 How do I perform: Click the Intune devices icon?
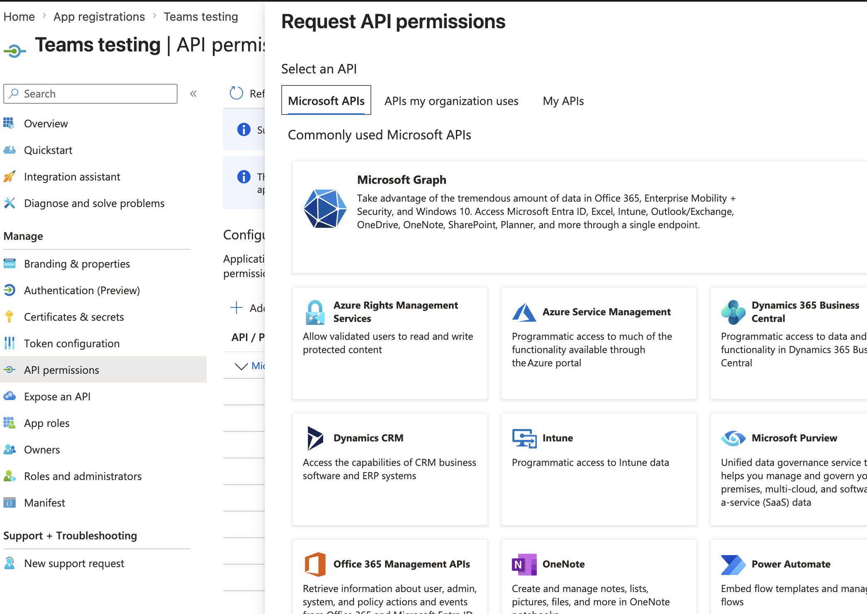pos(524,438)
